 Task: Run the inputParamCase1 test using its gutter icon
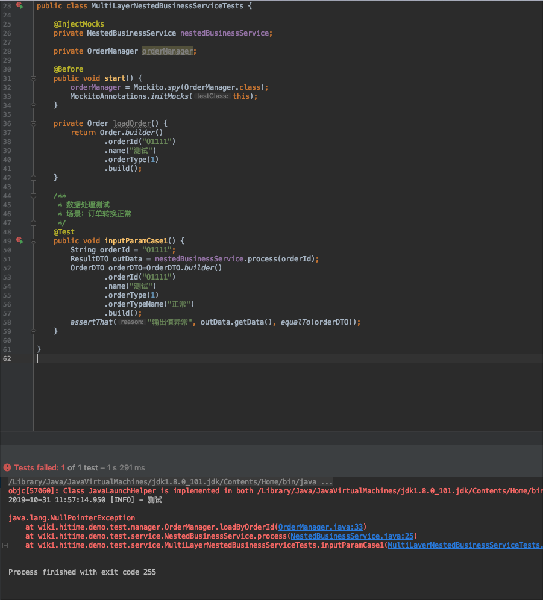(x=20, y=240)
